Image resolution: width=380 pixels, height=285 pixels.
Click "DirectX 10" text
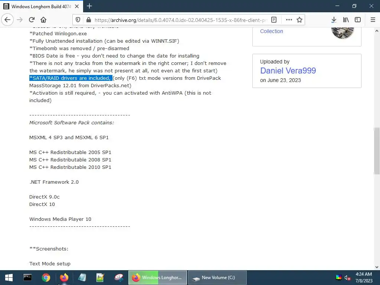[x=42, y=204]
